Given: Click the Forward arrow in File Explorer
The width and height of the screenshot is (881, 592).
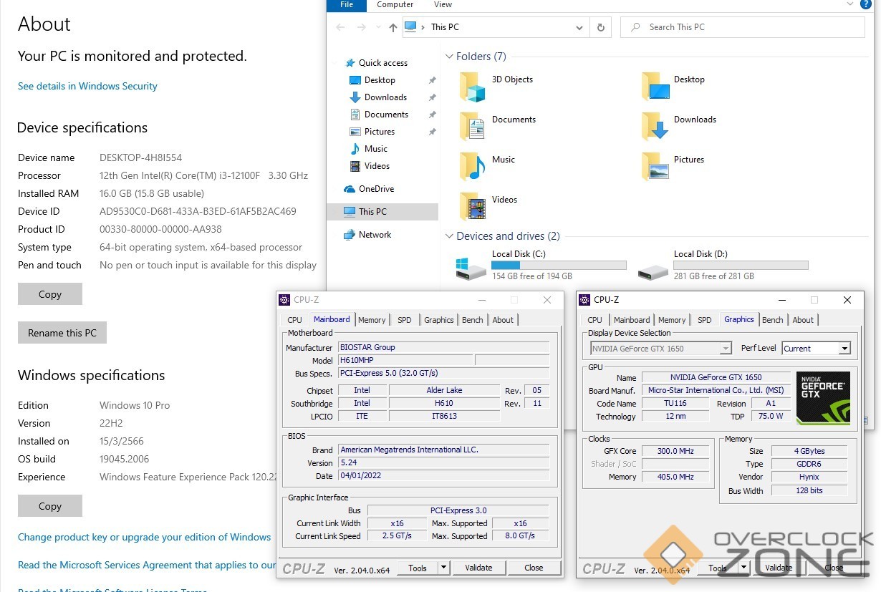Looking at the screenshot, I should [x=362, y=27].
